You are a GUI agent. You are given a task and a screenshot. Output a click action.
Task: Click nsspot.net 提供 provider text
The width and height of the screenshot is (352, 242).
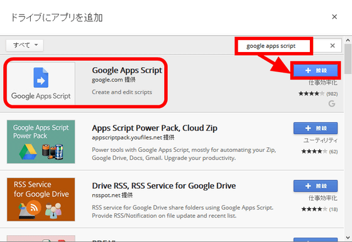113,195
